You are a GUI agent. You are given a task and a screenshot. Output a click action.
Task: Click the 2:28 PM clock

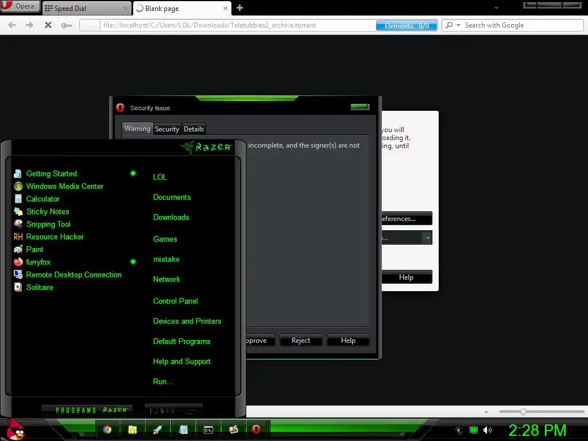pyautogui.click(x=537, y=430)
